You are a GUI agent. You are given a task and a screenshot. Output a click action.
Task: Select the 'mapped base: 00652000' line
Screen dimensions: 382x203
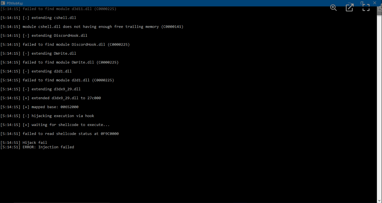pos(39,107)
